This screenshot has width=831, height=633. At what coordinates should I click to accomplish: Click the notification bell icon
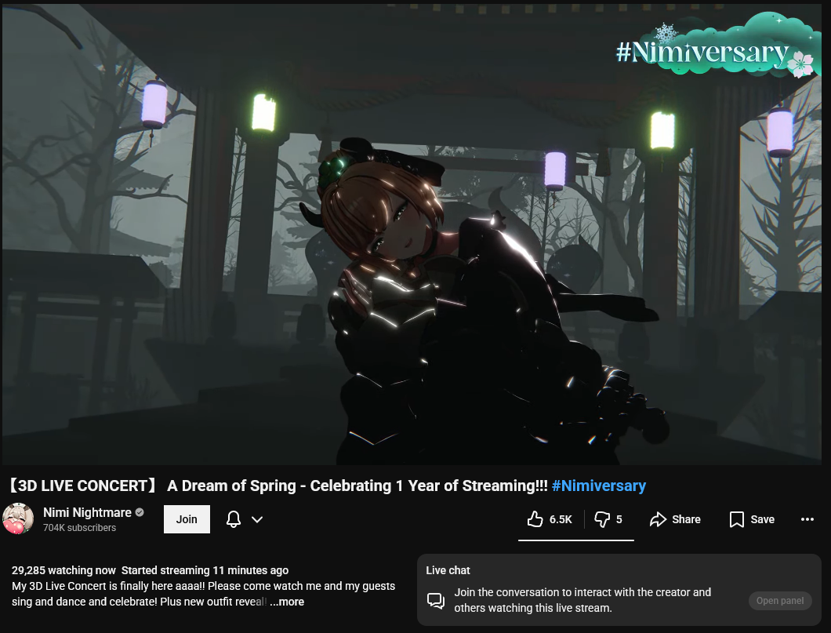pyautogui.click(x=233, y=519)
